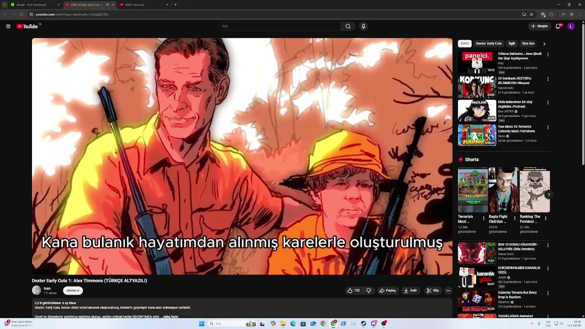Expand description with ...daha fazla
Image resolution: width=585 pixels, height=329 pixels.
click(169, 316)
